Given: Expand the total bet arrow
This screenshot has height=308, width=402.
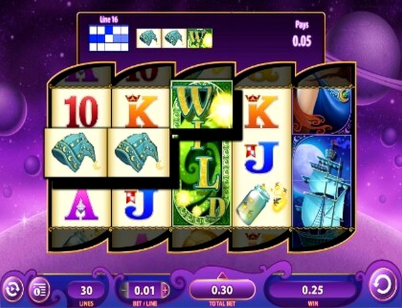Looking at the screenshot, I should [x=222, y=277].
